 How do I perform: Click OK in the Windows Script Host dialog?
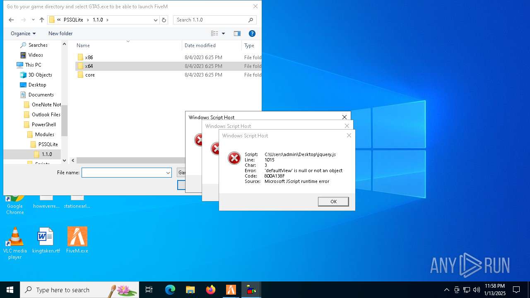tap(333, 202)
